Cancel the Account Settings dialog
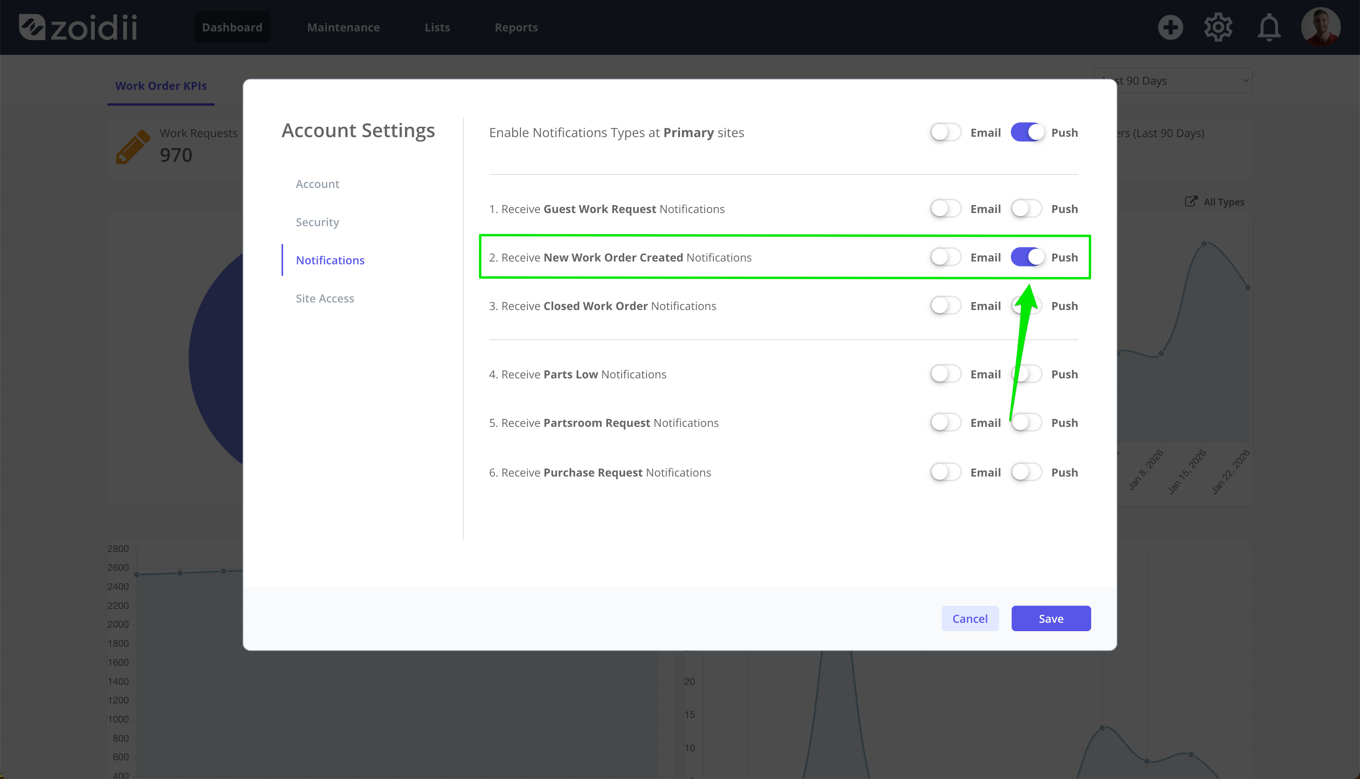 pyautogui.click(x=970, y=618)
